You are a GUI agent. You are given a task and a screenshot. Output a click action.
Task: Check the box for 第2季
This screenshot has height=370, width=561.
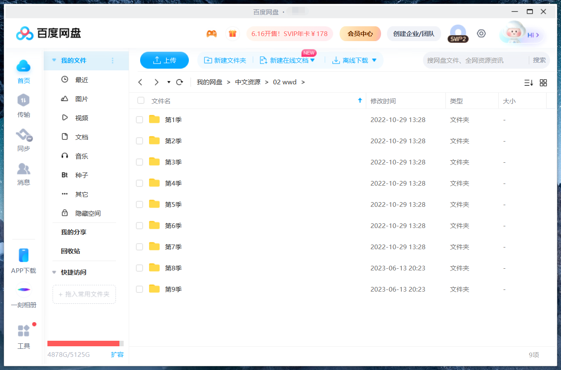pyautogui.click(x=139, y=141)
